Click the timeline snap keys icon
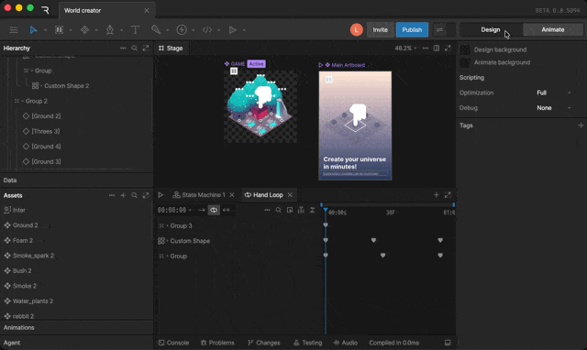 [x=312, y=210]
